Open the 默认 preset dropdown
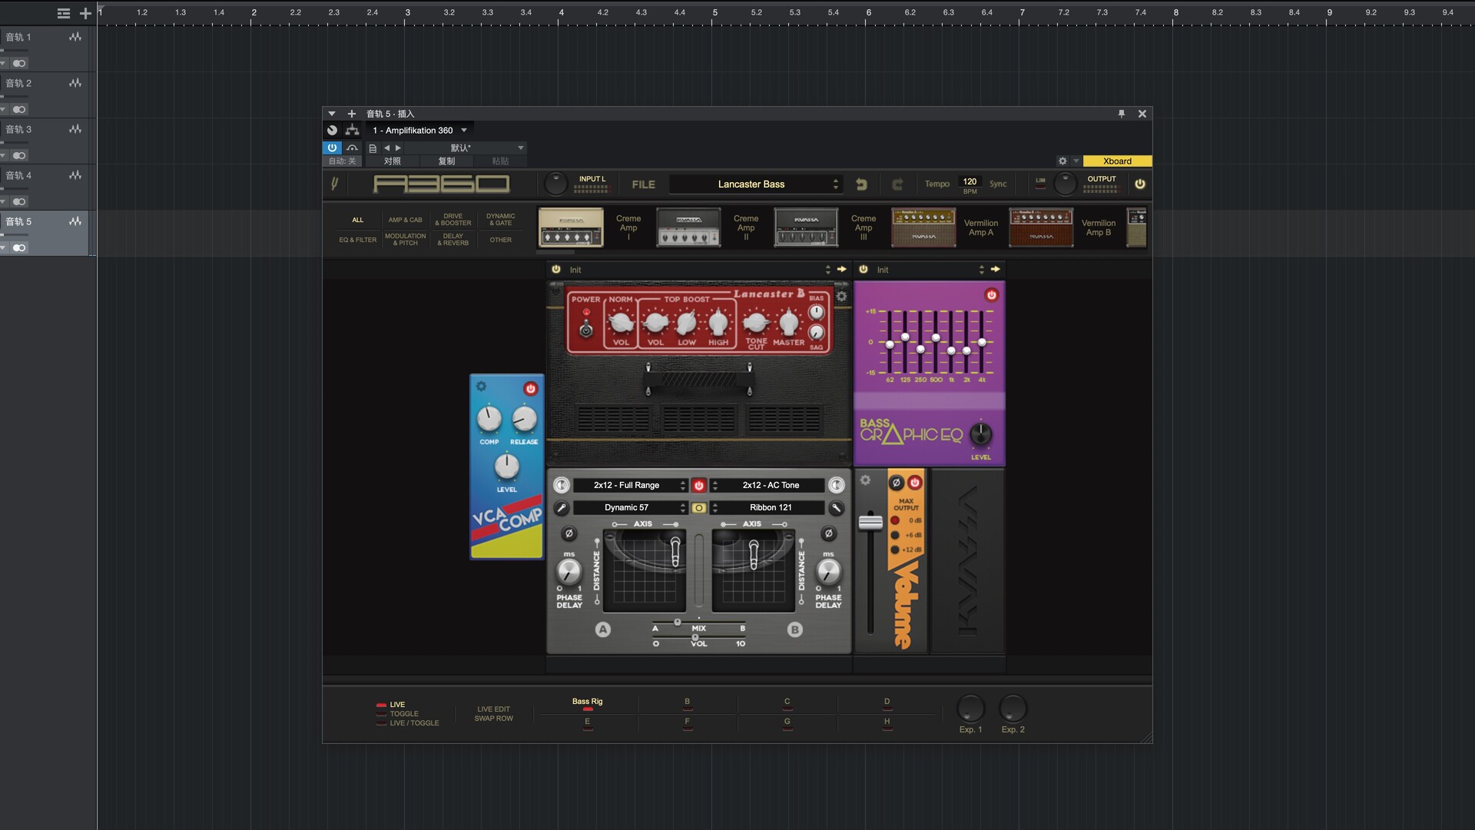This screenshot has width=1475, height=830. (x=466, y=148)
